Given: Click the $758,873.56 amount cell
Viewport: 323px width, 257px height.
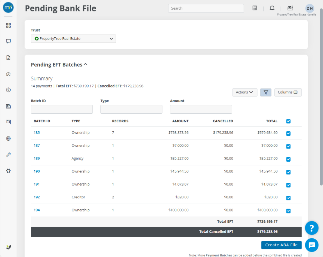Looking at the screenshot, I should [178, 133].
